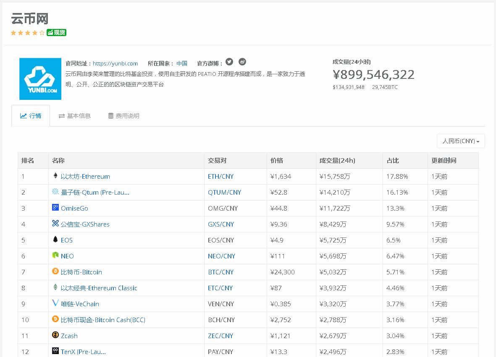The width and height of the screenshot is (496, 357).
Task: Click the 以太坊-Ethereum name entry
Action: tap(84, 176)
